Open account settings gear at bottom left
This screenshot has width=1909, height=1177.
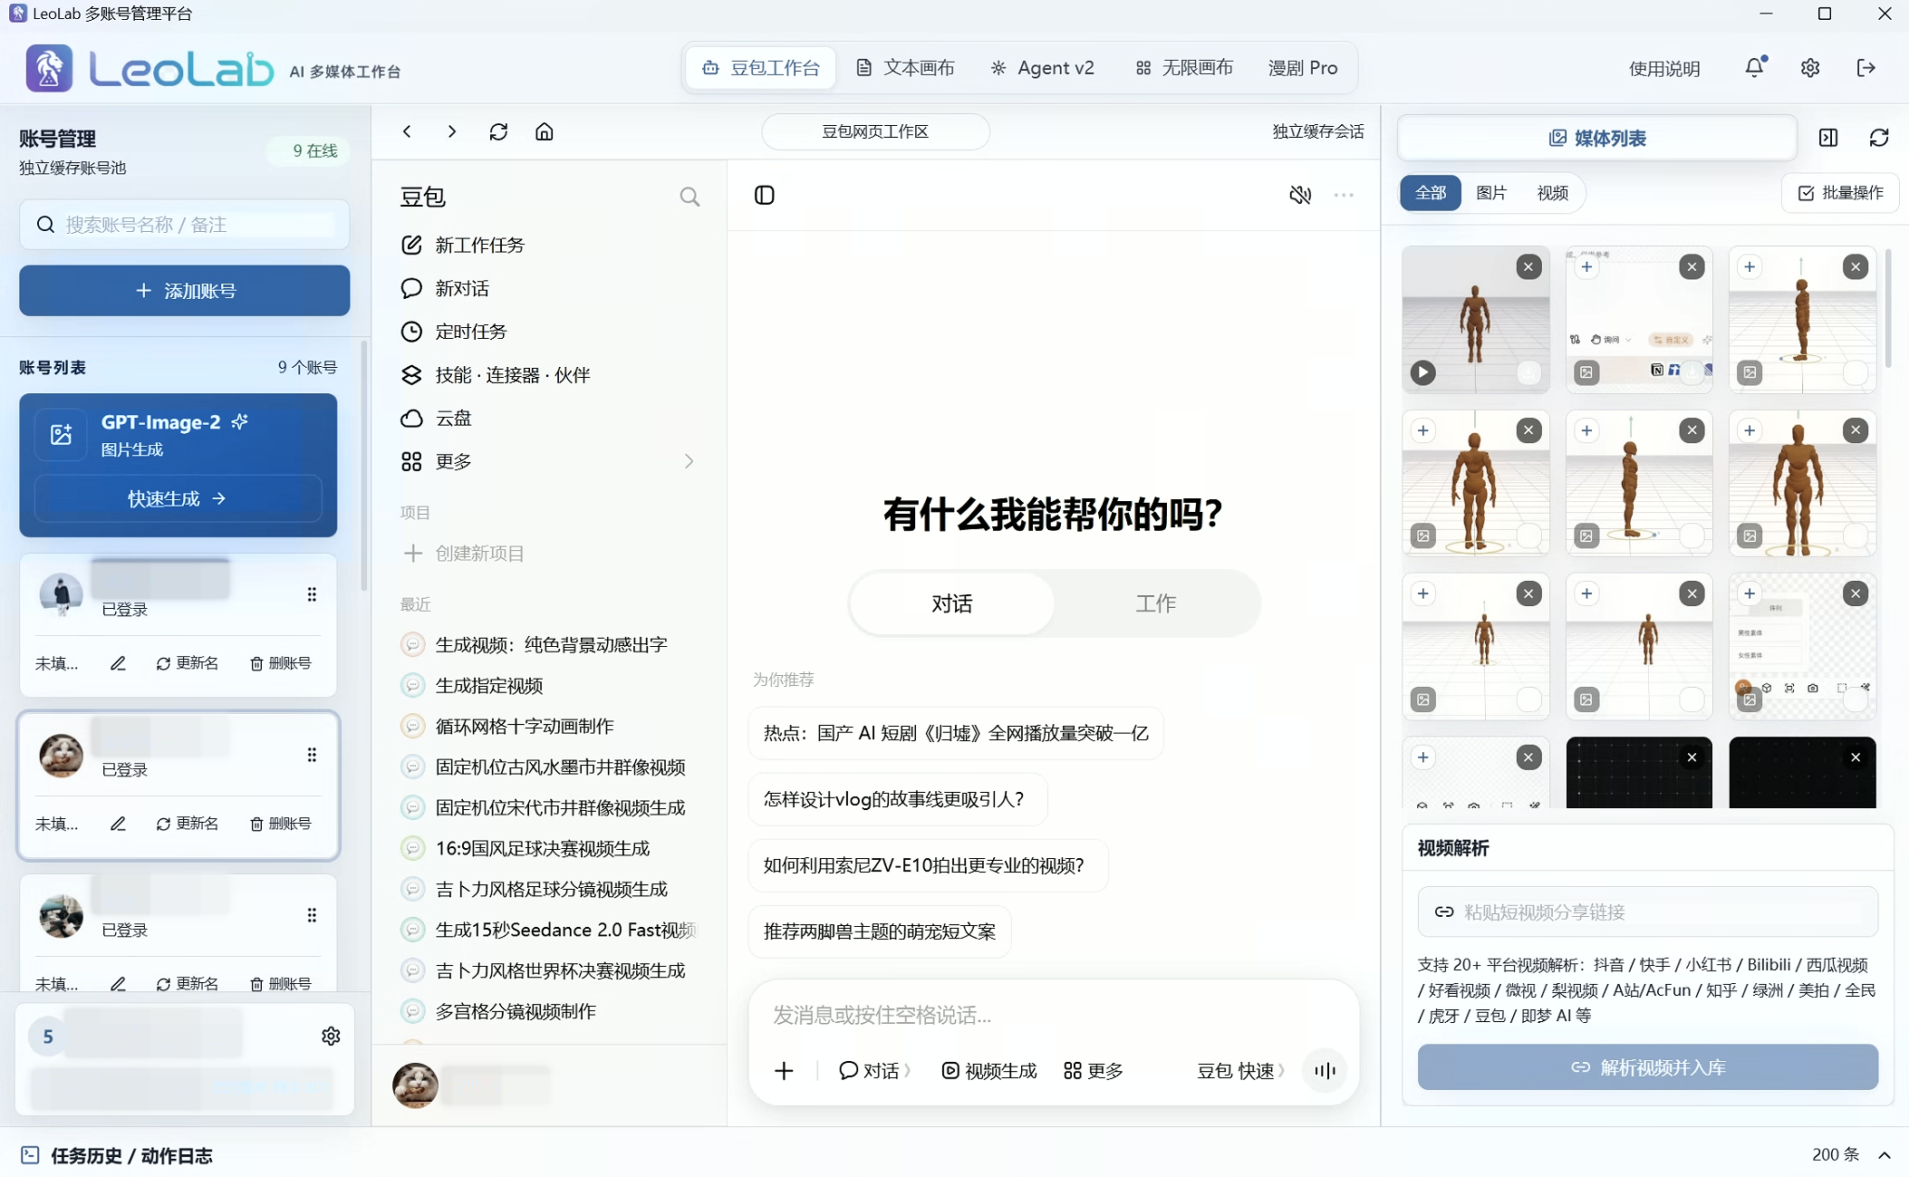click(x=331, y=1036)
